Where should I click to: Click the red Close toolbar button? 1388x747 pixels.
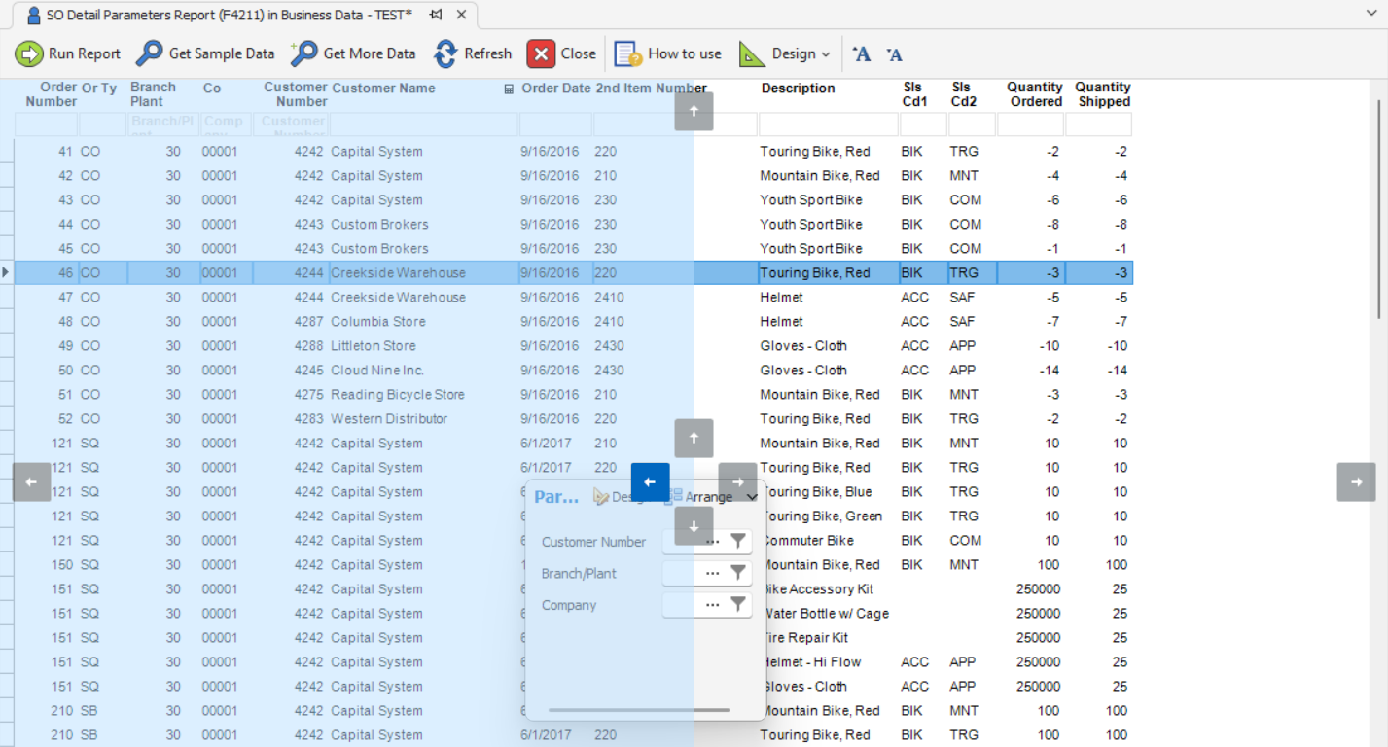(x=561, y=53)
